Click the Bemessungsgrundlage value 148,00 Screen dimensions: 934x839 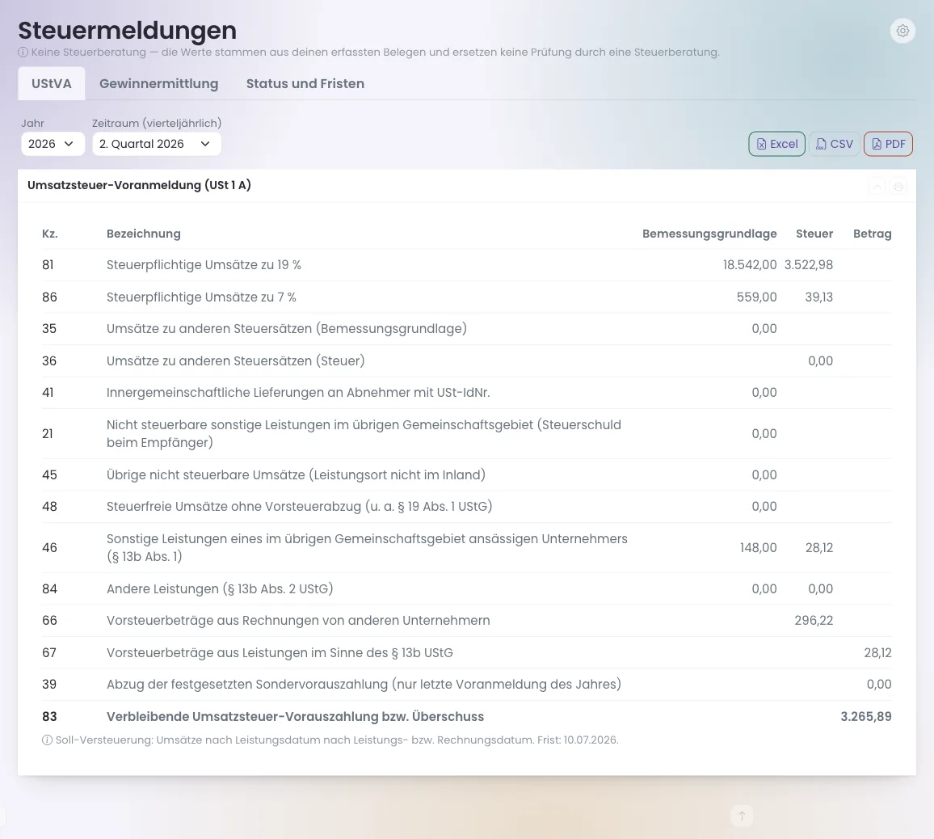point(759,548)
